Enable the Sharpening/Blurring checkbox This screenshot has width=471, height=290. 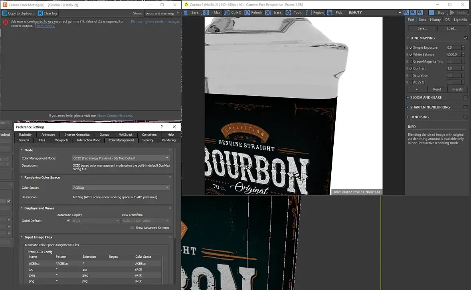(x=465, y=107)
